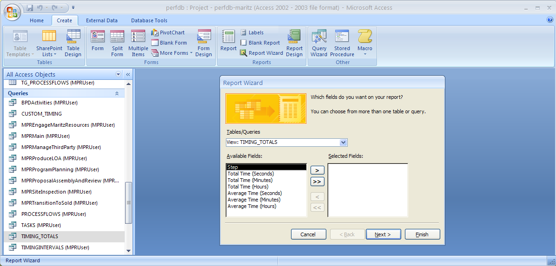Add all fields with the >> button
The width and height of the screenshot is (556, 266).
pos(317,182)
